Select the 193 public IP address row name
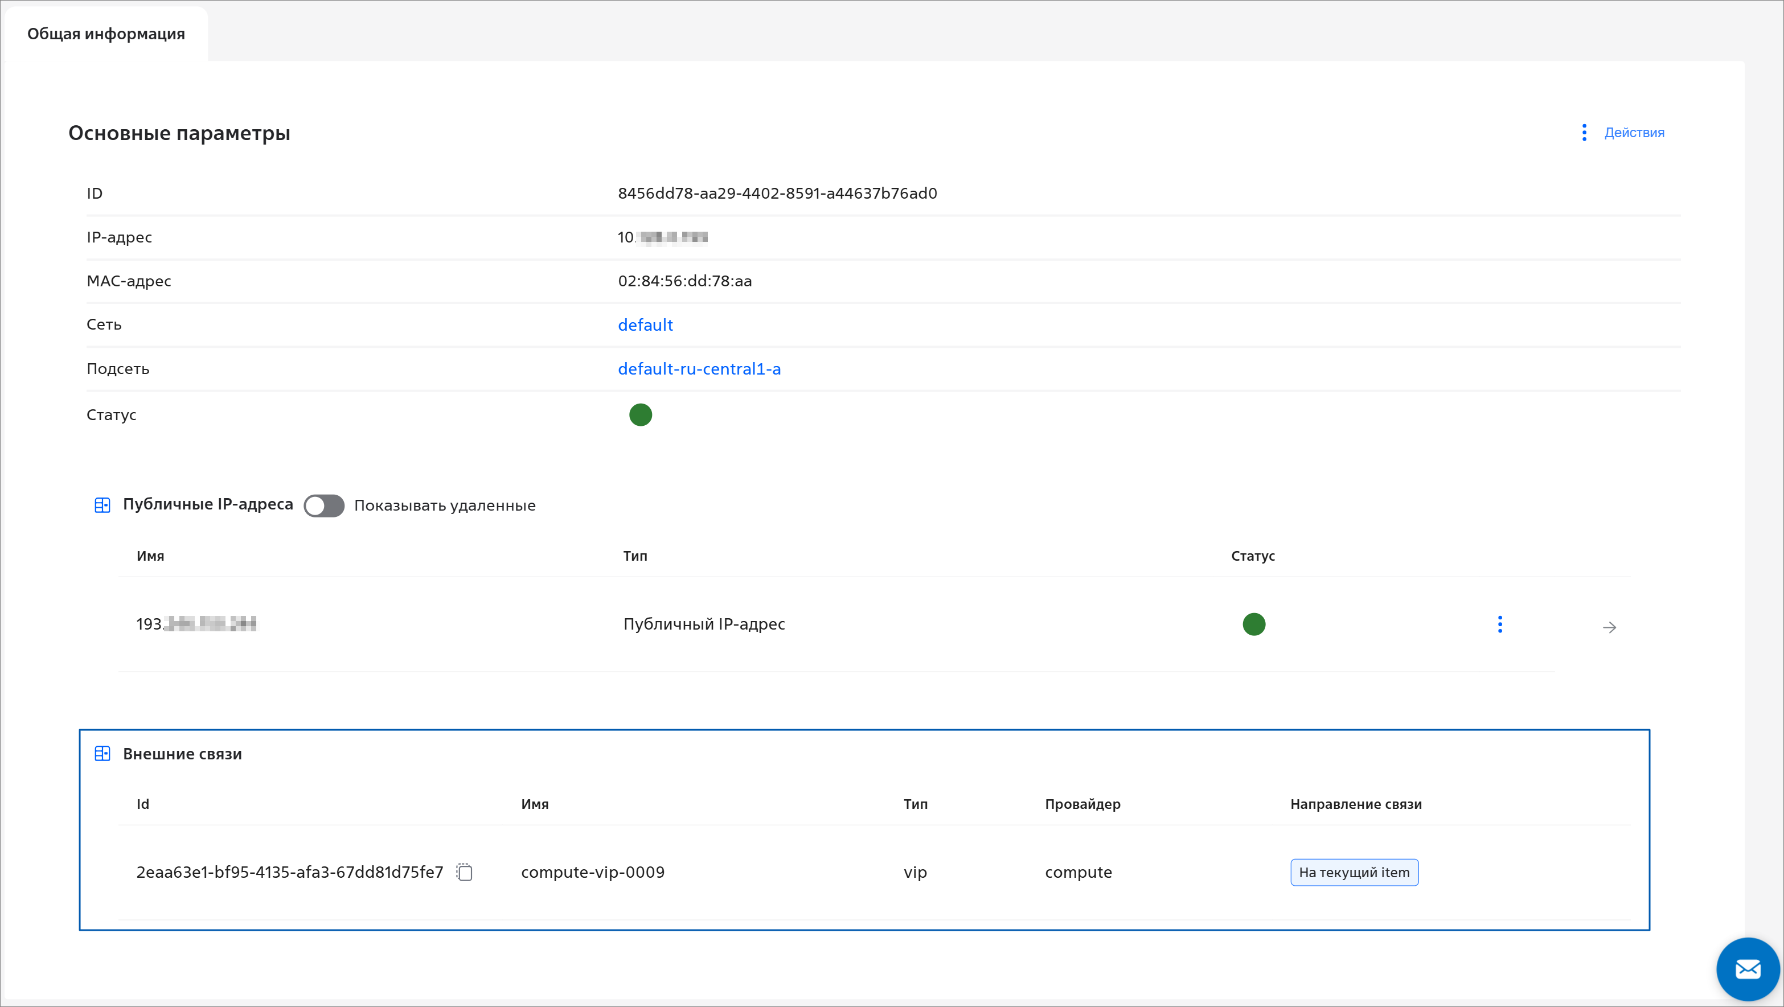 pos(196,624)
